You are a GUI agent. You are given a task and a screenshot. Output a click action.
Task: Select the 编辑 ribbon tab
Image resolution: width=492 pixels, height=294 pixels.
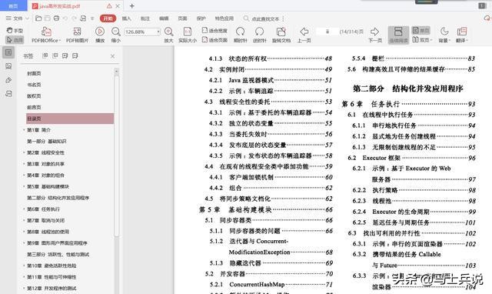(x=164, y=18)
